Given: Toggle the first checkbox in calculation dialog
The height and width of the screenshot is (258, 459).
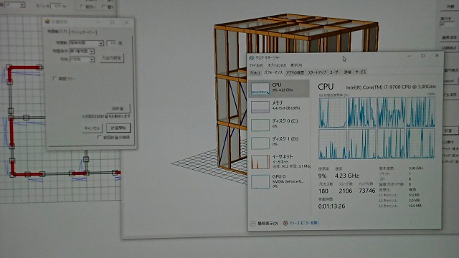Looking at the screenshot, I should [x=55, y=78].
